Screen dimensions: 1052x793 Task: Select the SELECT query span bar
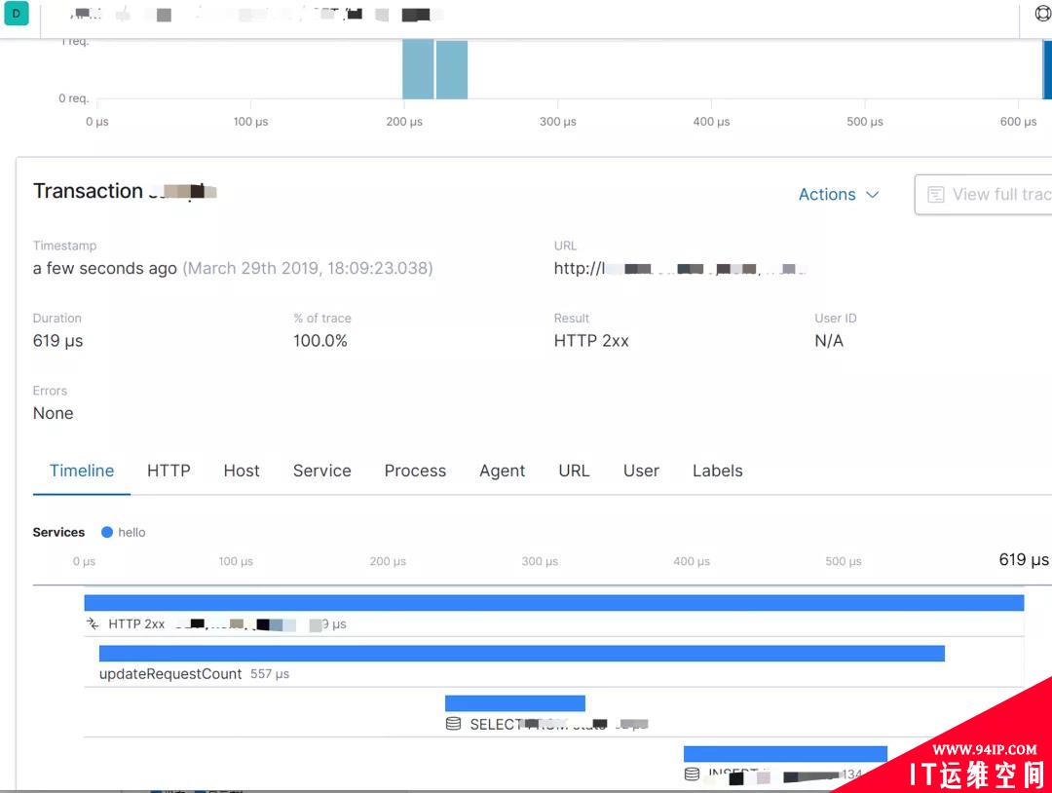[x=515, y=703]
